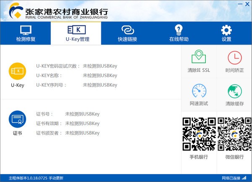The width and height of the screenshot is (252, 182).
Task: Click the U-KEY名称 label
Action: (x=49, y=75)
